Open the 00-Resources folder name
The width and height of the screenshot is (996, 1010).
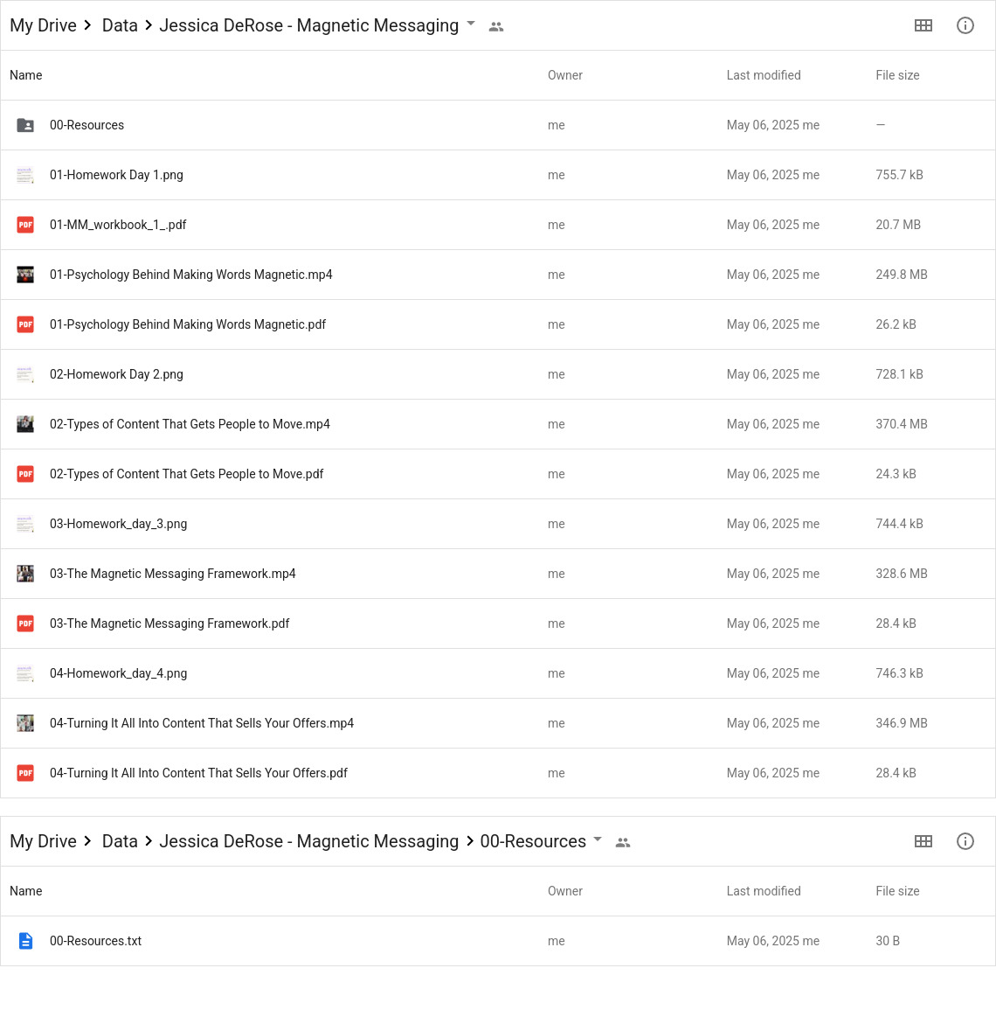tap(86, 125)
